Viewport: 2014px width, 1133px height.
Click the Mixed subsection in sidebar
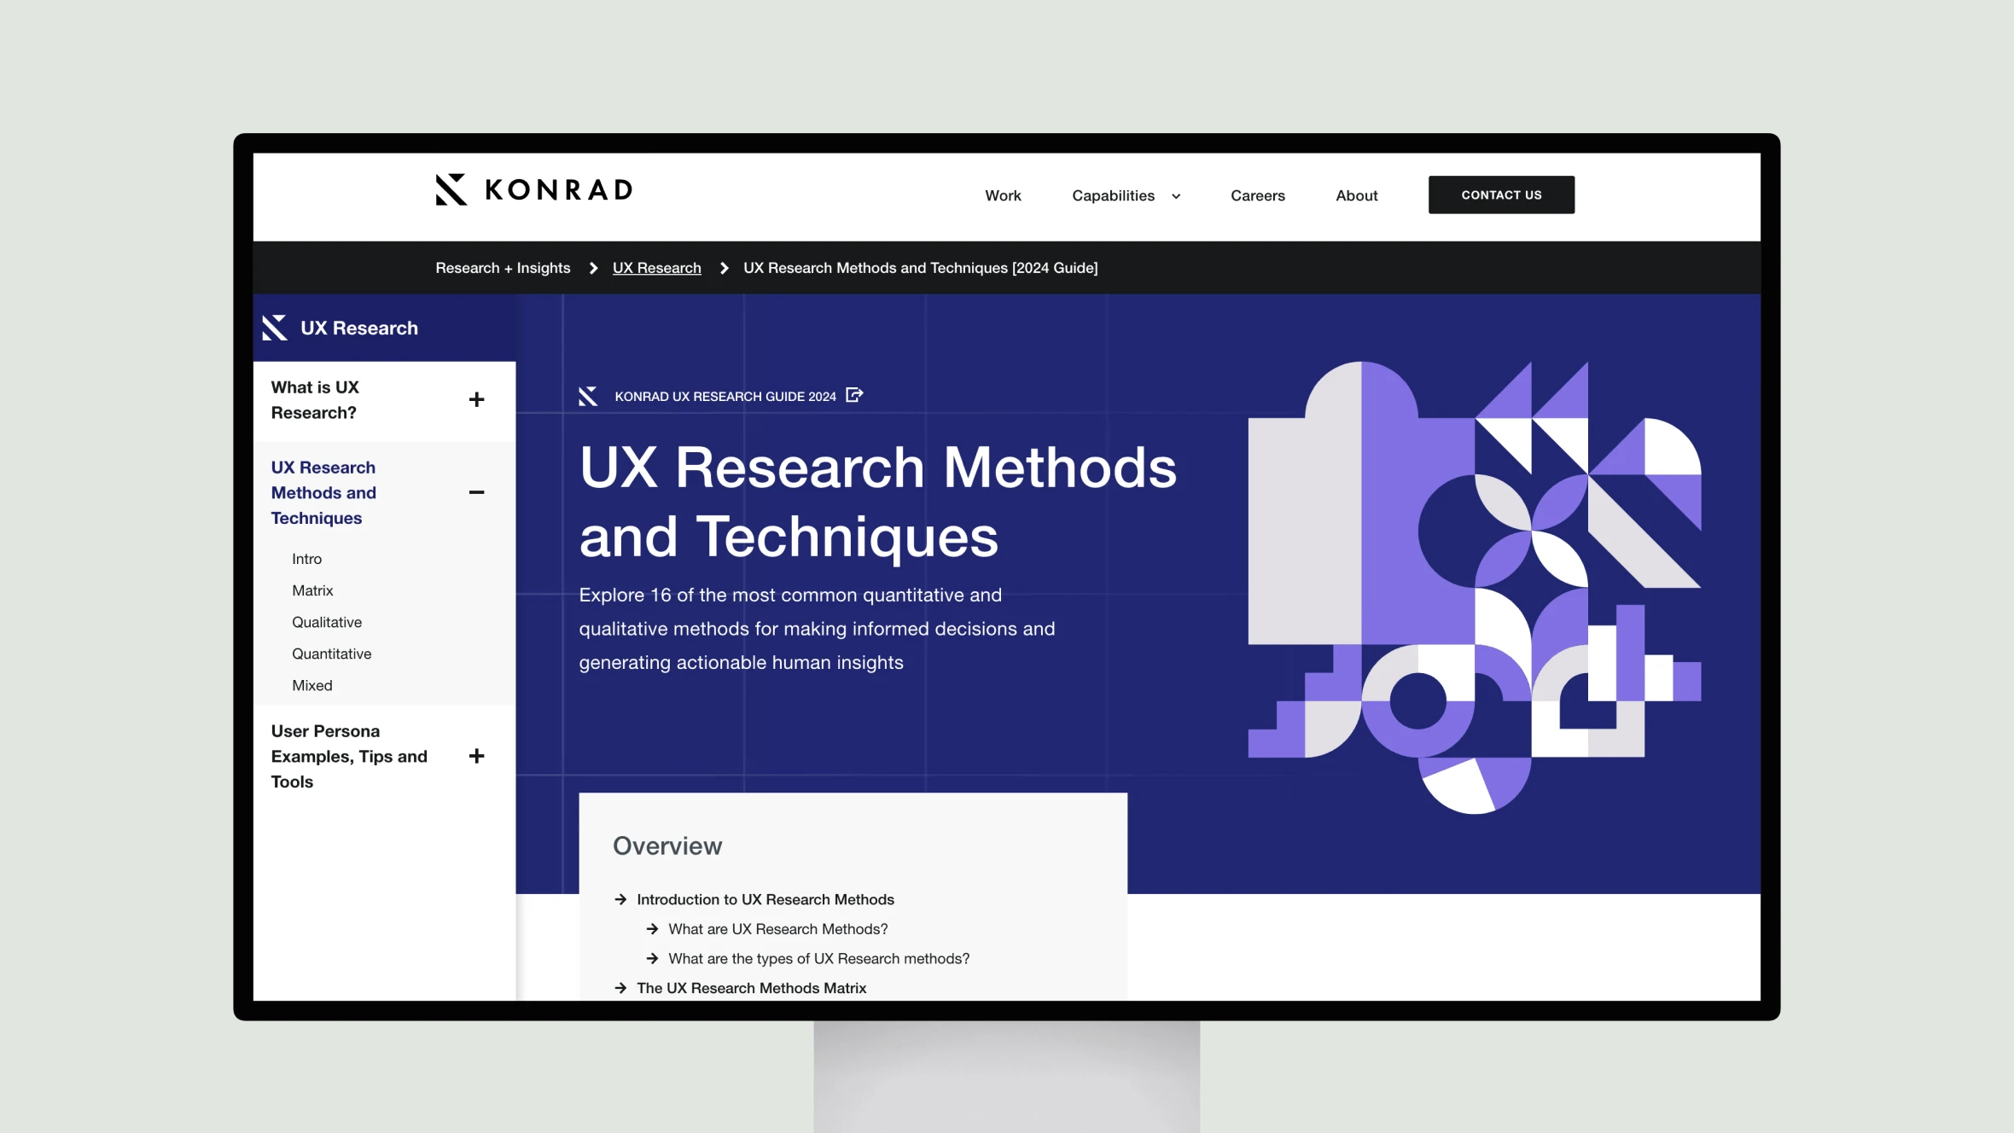311,685
